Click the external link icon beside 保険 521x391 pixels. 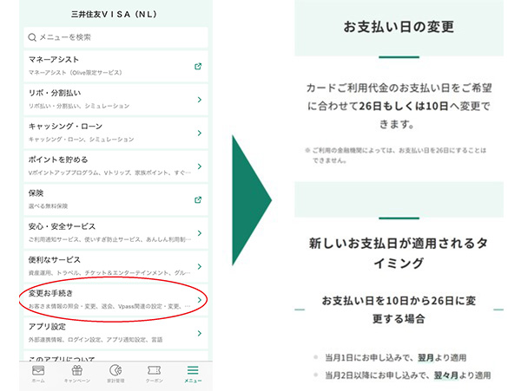pyautogui.click(x=198, y=199)
